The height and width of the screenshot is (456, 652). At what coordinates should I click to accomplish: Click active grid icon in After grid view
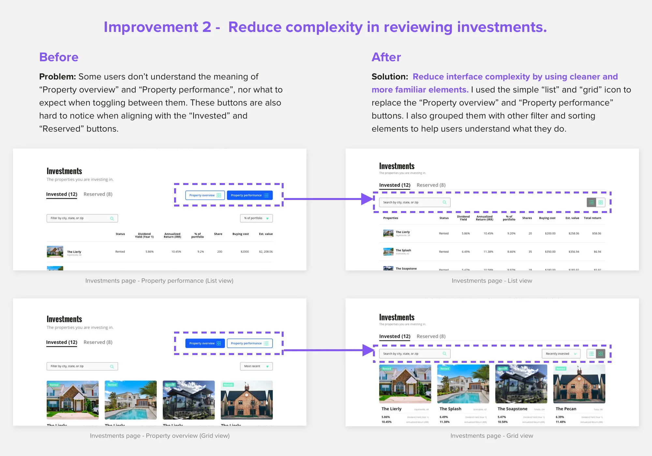[x=600, y=354]
